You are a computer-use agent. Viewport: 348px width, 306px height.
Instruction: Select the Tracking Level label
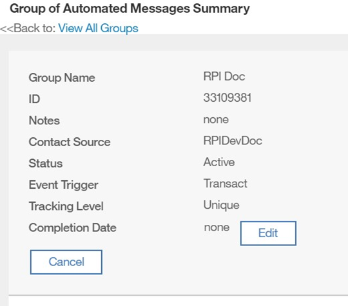click(66, 206)
